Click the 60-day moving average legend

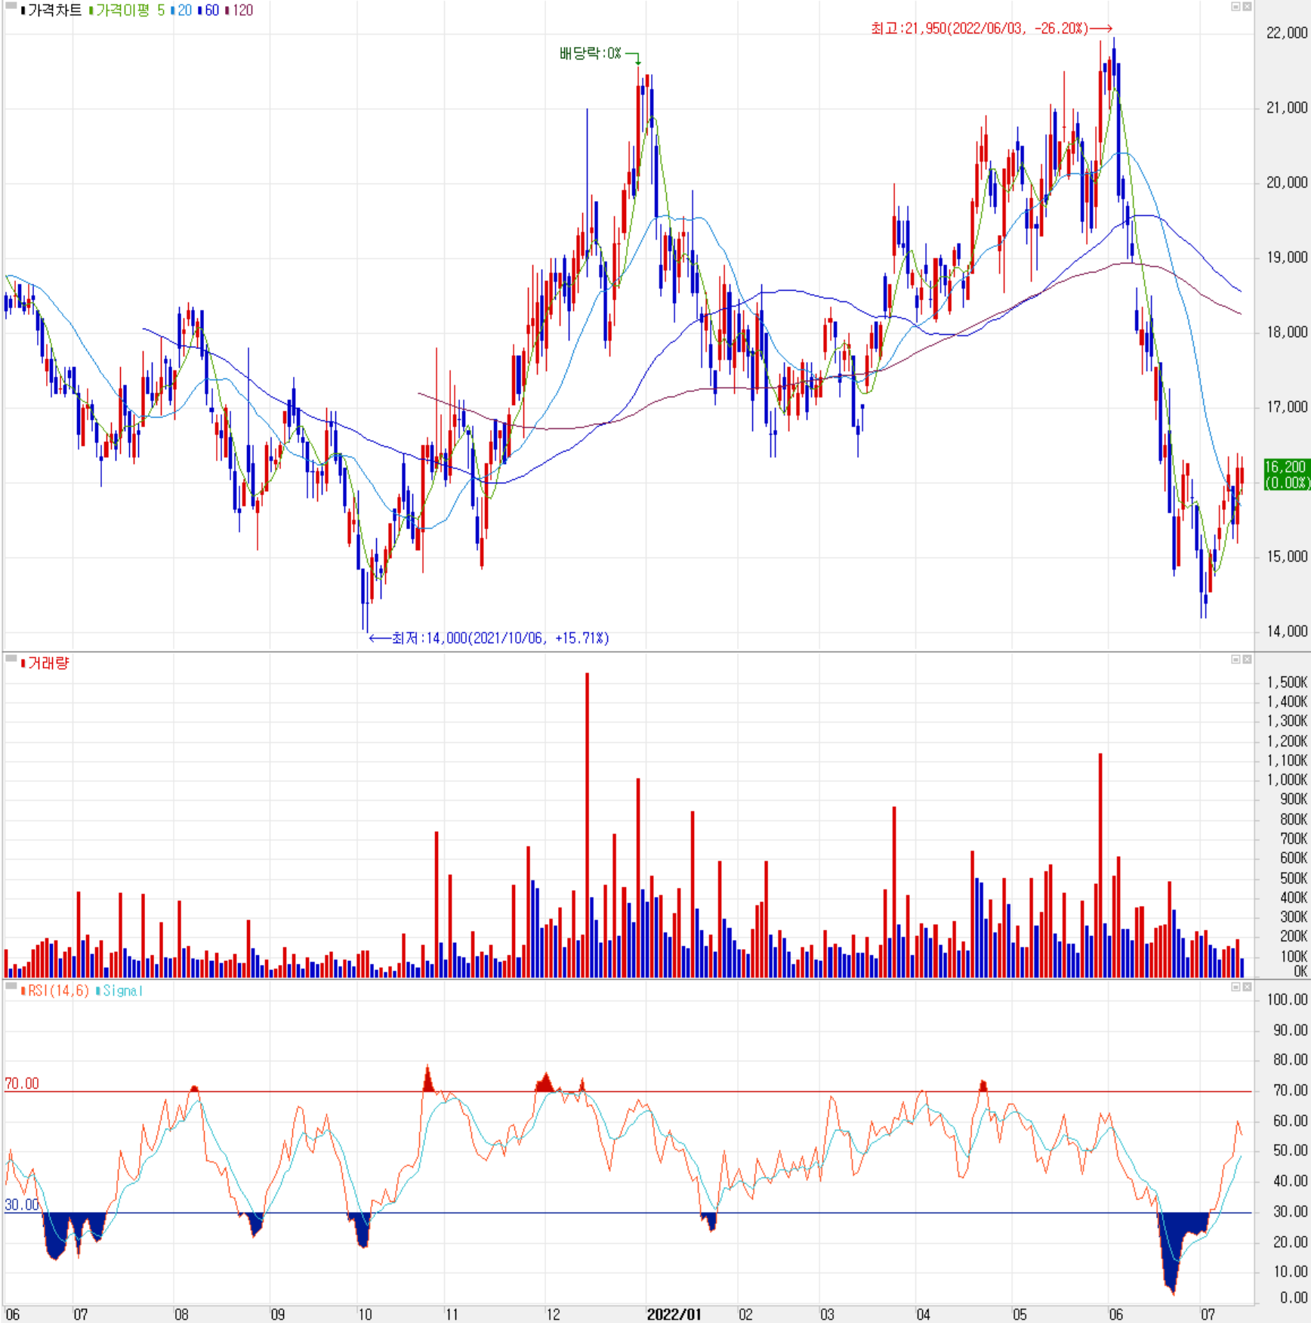point(211,11)
